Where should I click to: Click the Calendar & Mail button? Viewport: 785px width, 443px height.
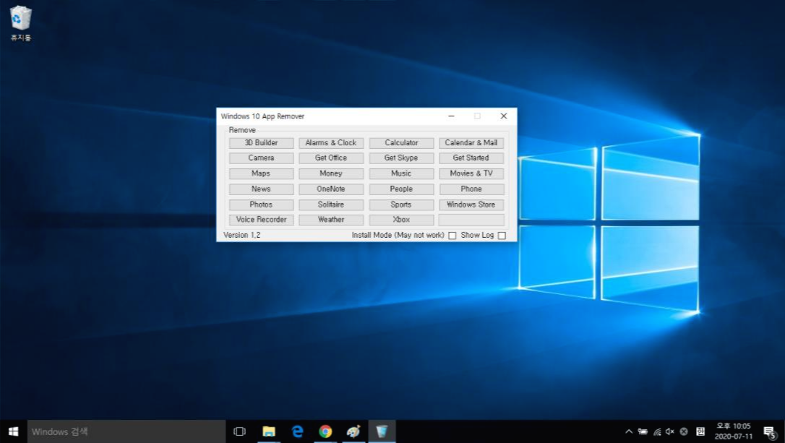(x=471, y=143)
